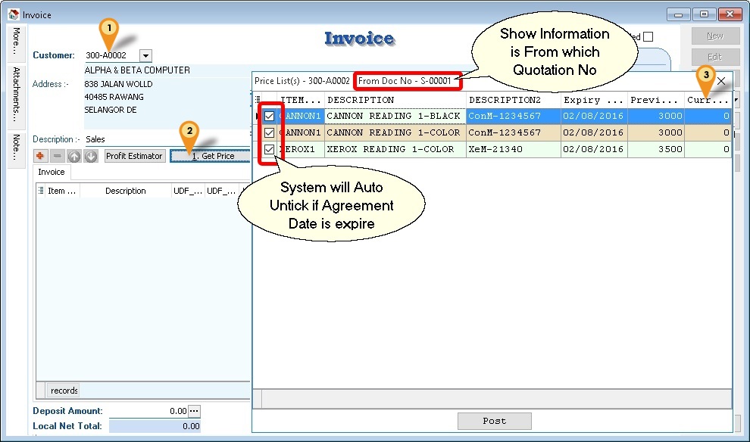Screen dimensions: 750x442
Task: Click the Description field containing Sales
Action: coord(167,139)
